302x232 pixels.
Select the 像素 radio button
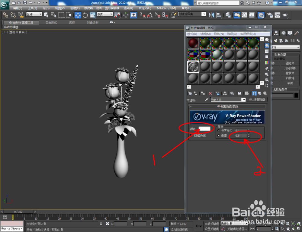pos(218,135)
